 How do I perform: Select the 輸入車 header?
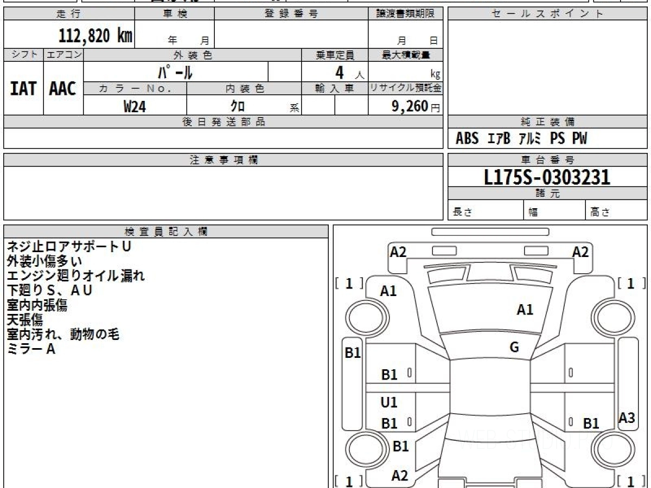pos(335,88)
